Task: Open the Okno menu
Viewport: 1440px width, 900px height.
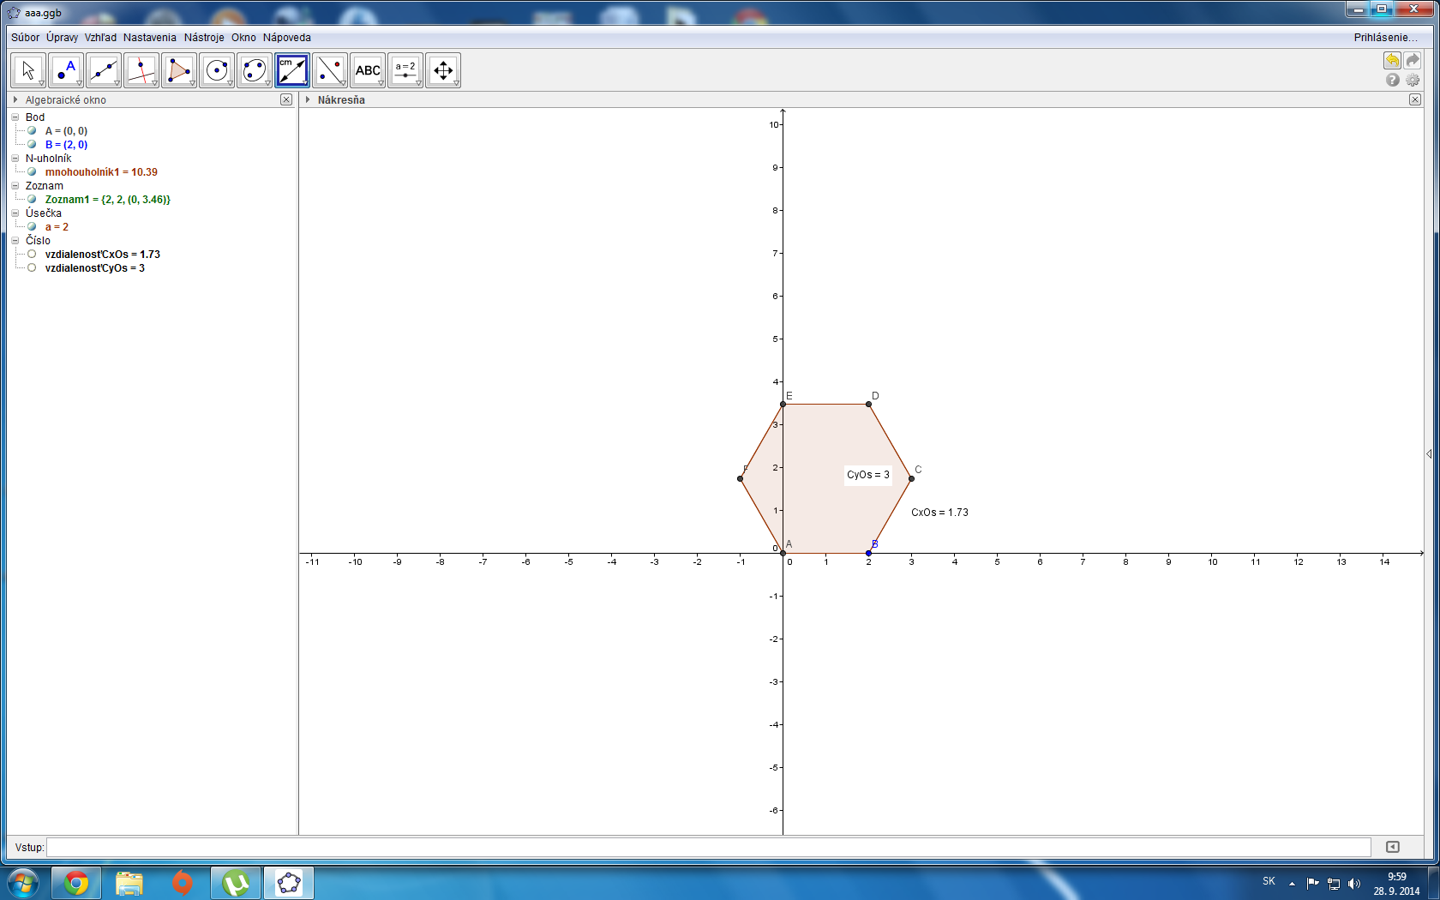Action: 243,37
